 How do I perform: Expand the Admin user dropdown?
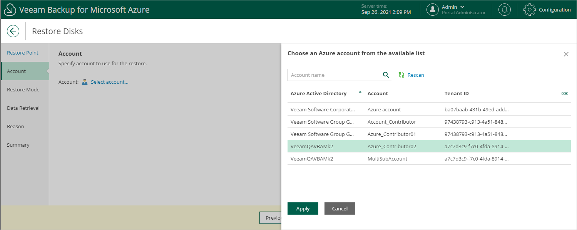pos(462,7)
